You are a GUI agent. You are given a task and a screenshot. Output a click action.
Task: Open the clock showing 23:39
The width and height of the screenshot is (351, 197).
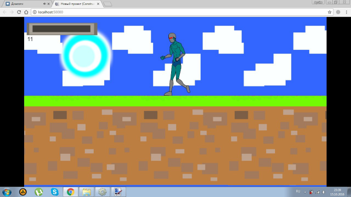click(x=337, y=192)
